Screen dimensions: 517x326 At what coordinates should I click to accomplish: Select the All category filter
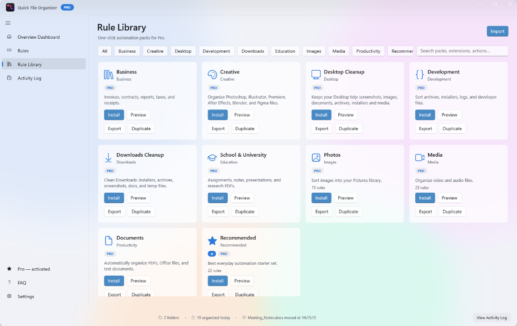104,51
